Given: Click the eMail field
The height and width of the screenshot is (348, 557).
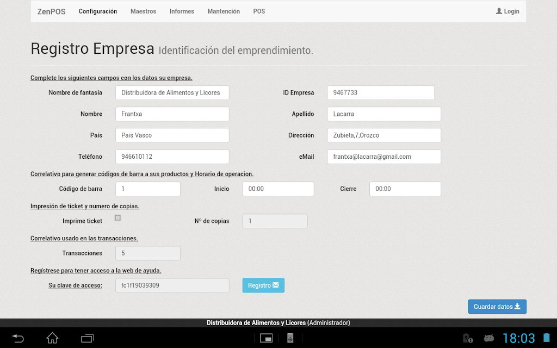Looking at the screenshot, I should pyautogui.click(x=384, y=157).
